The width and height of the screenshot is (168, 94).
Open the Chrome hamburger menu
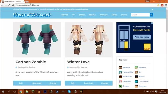pos(166,5)
